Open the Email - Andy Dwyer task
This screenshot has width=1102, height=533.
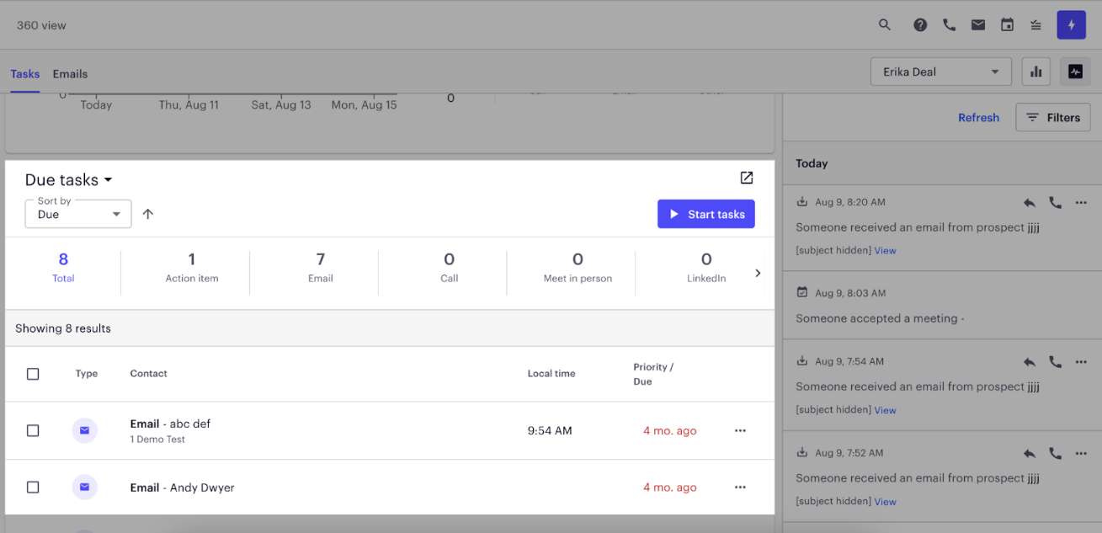(x=182, y=488)
